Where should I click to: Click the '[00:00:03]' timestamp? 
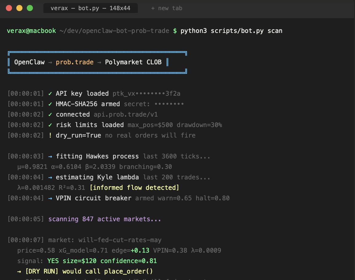[x=26, y=156]
